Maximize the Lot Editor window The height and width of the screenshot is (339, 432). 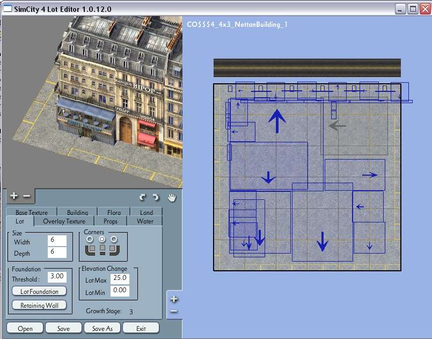413,9
